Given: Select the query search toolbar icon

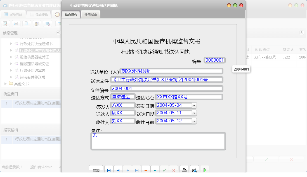Looking at the screenshot, I should click(x=6, y=23).
